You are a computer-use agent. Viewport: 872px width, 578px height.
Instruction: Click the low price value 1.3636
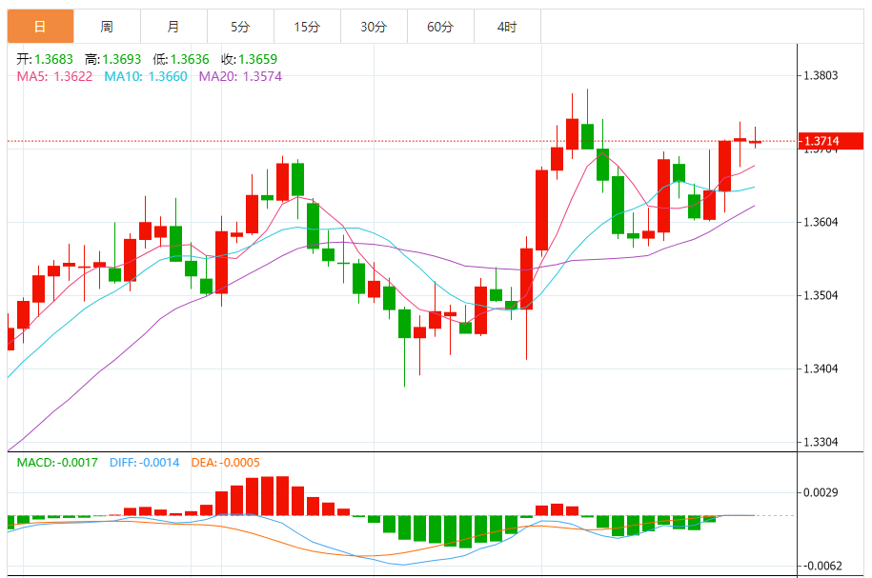(x=190, y=59)
